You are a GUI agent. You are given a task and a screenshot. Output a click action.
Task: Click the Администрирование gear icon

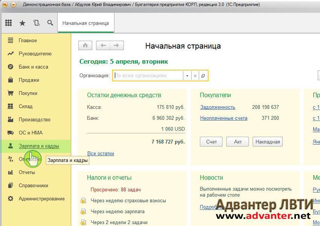pos(11,199)
